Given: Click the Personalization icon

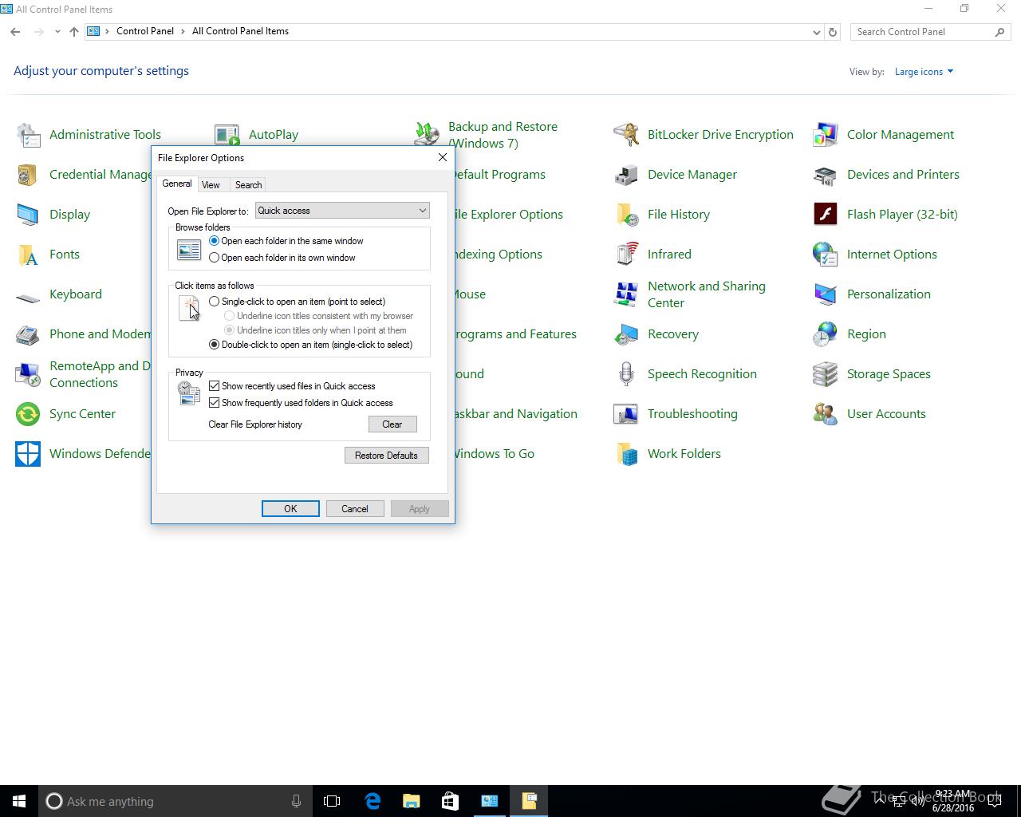Looking at the screenshot, I should click(x=826, y=294).
